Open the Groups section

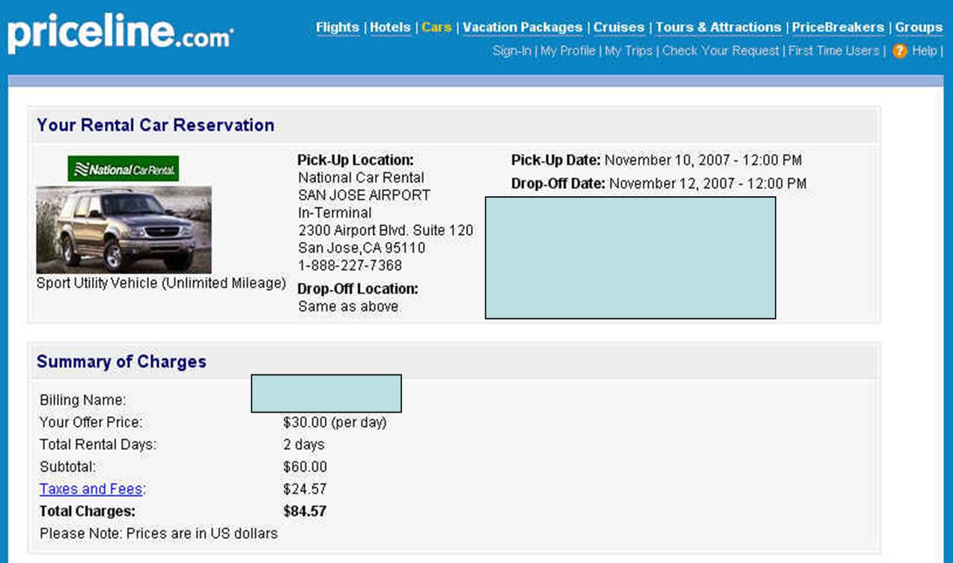919,27
